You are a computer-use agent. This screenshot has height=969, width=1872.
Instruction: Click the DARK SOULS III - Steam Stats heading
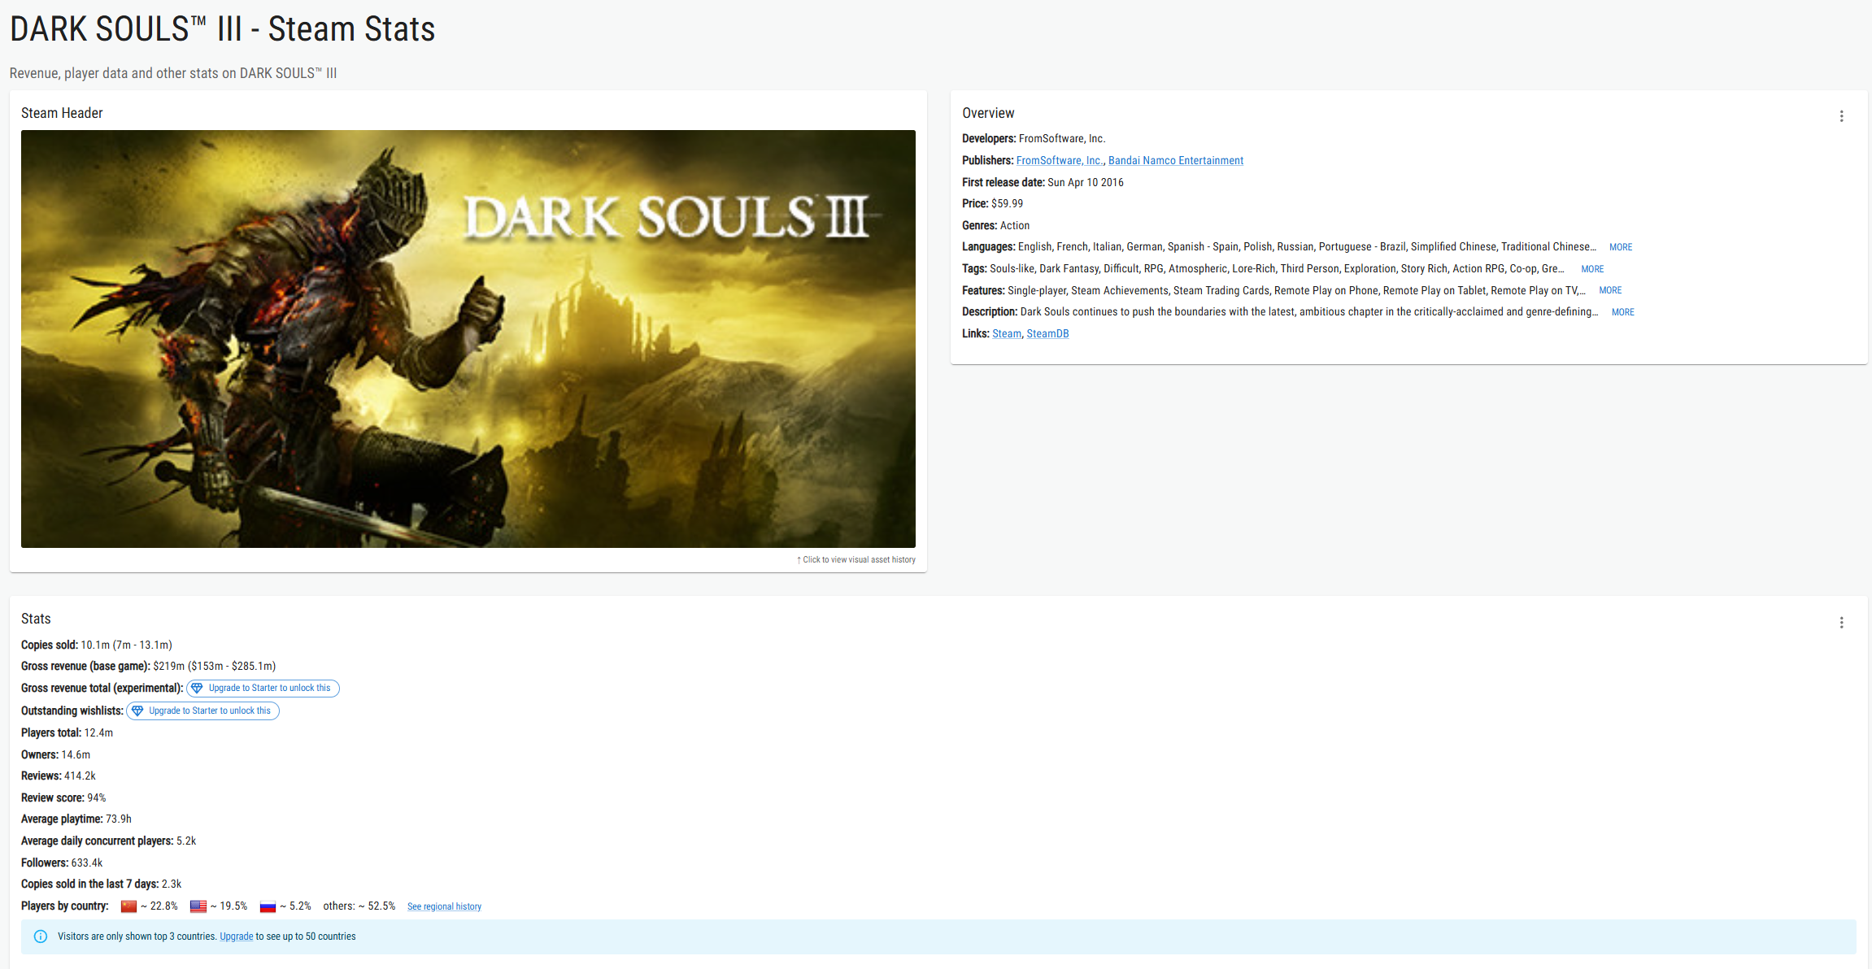pyautogui.click(x=222, y=29)
